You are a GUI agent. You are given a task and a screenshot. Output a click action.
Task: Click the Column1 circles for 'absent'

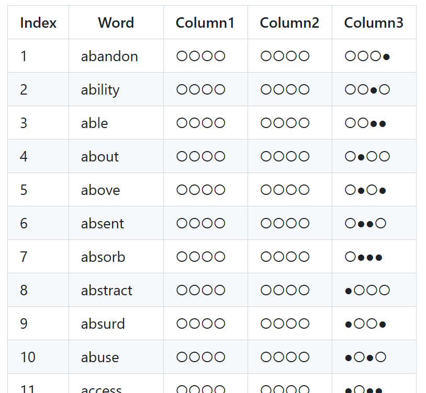201,224
